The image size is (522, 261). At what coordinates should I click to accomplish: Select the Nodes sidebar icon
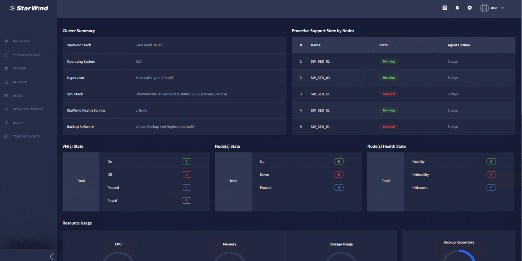6,96
